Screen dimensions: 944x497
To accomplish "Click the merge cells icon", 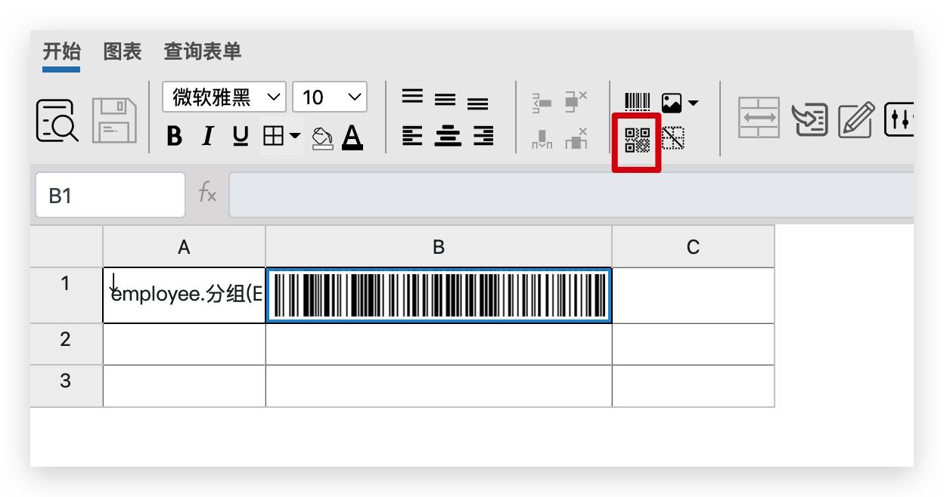I will pyautogui.click(x=759, y=118).
